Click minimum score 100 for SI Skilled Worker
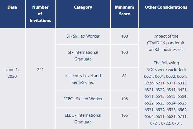This screenshot has width=193, height=129. click(124, 36)
